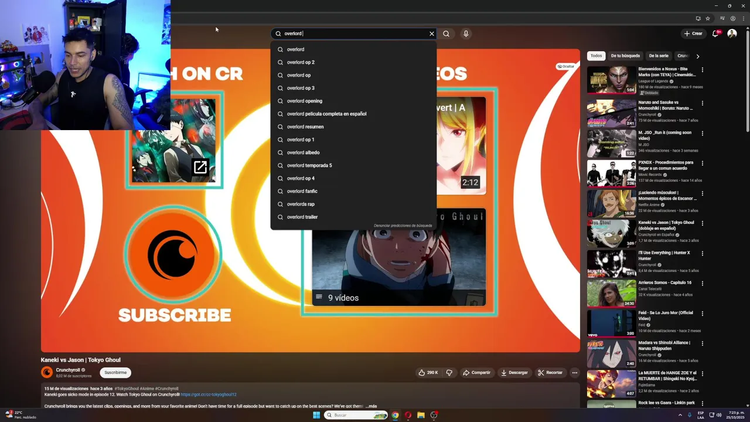Open the Opera browser taskbar icon

click(x=408, y=415)
